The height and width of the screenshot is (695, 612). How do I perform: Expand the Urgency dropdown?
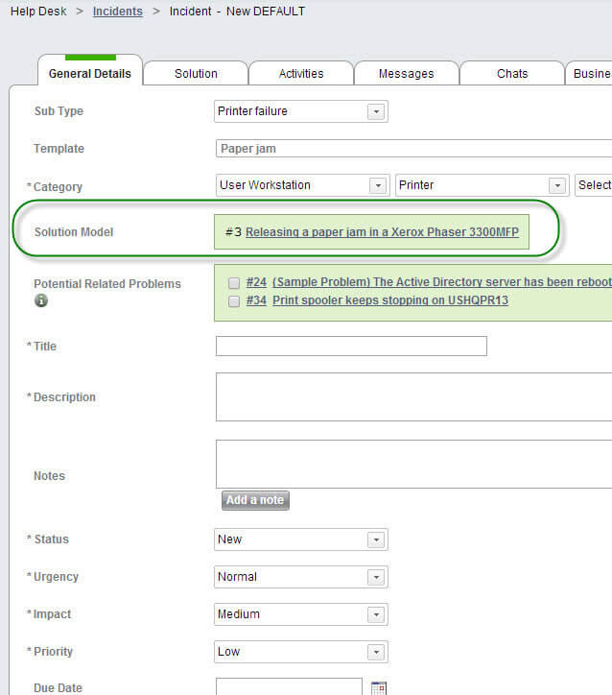pyautogui.click(x=377, y=577)
